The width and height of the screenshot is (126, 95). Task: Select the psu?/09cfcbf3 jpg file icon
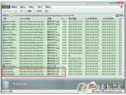pyautogui.click(x=3, y=40)
